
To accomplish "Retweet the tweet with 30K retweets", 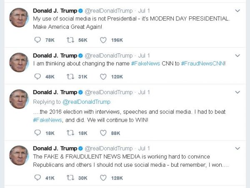I will pyautogui.click(x=70, y=178).
